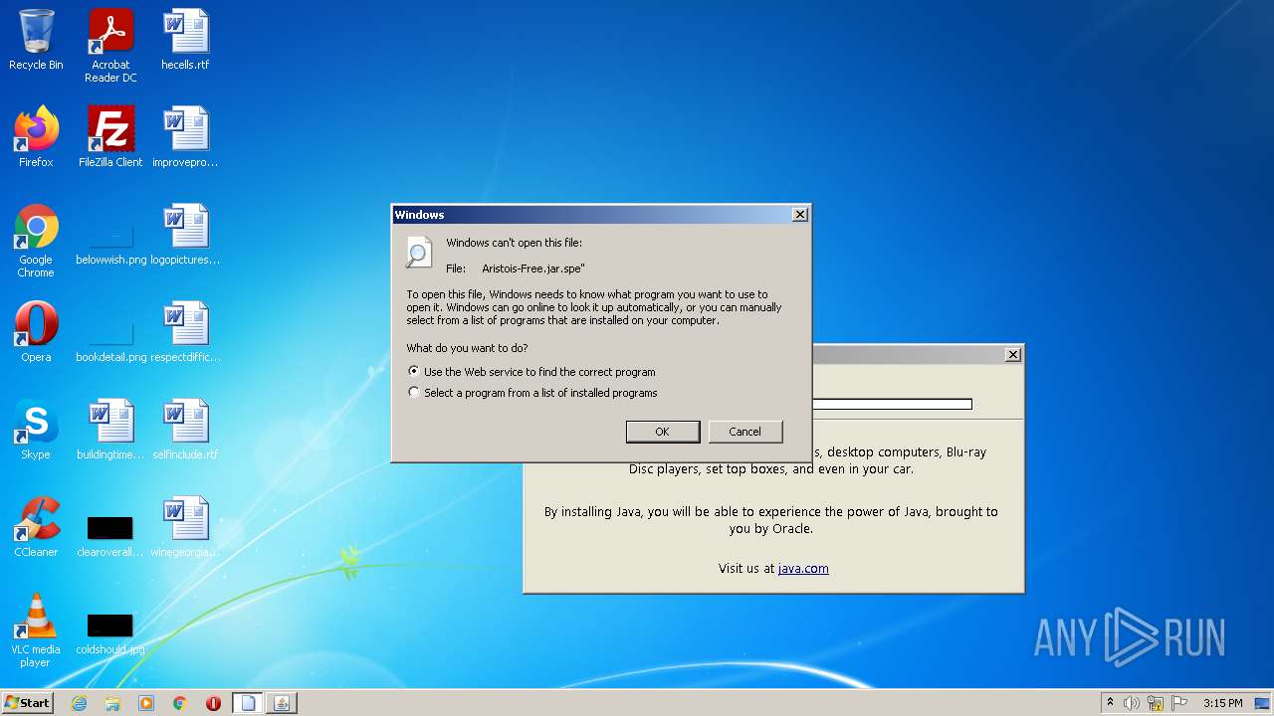The height and width of the screenshot is (716, 1274).
Task: Close the Windows can't open dialog
Action: pos(799,215)
